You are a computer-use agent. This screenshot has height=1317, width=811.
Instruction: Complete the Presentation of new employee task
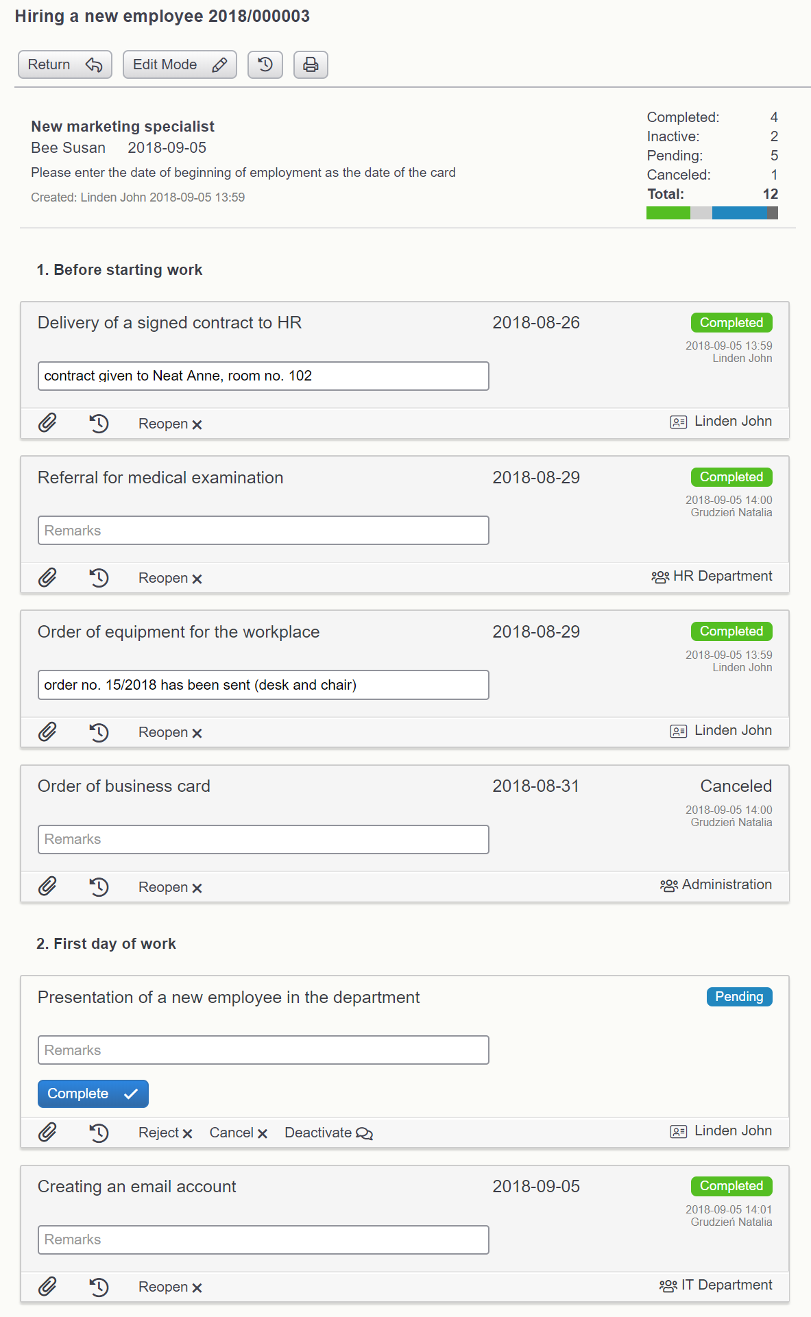coord(93,1094)
